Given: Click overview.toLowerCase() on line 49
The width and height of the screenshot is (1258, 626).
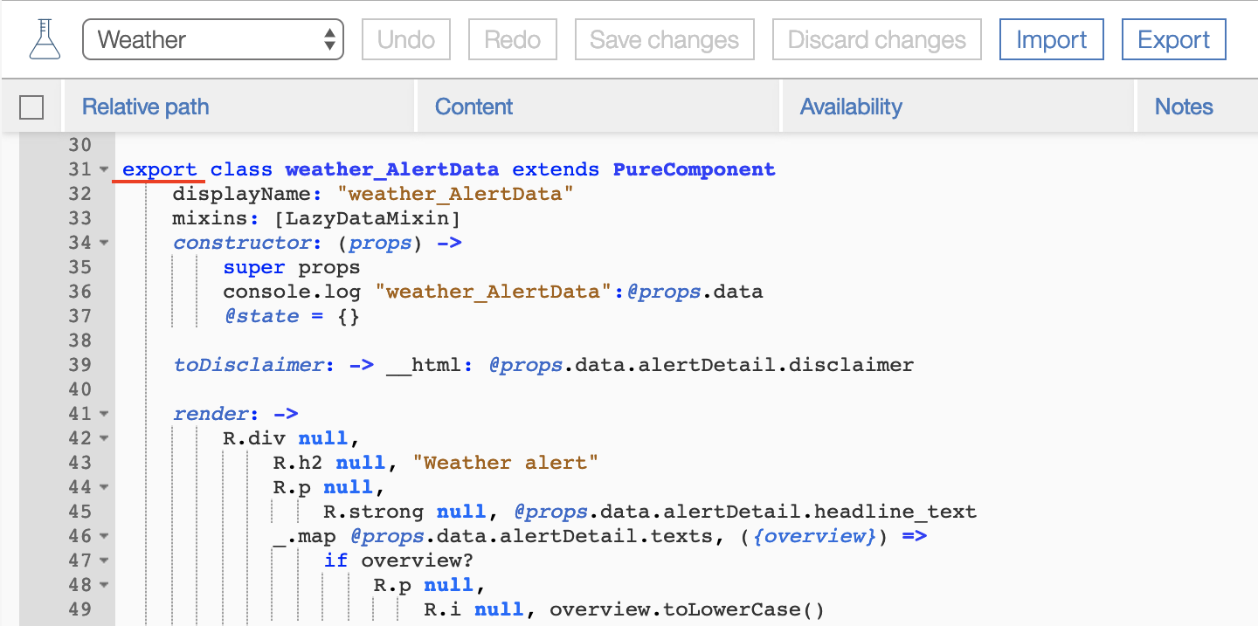Looking at the screenshot, I should [x=687, y=609].
